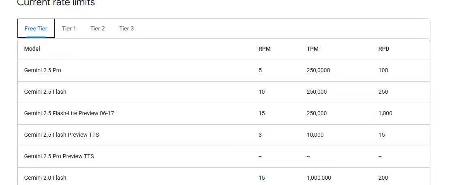Open the Tier 2 tab
Viewport: 454px width, 185px height.
(x=98, y=28)
